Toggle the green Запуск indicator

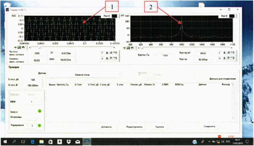[40, 112]
